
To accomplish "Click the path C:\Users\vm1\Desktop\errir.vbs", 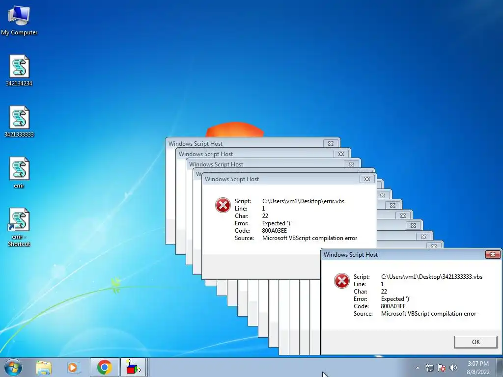I will click(303, 201).
